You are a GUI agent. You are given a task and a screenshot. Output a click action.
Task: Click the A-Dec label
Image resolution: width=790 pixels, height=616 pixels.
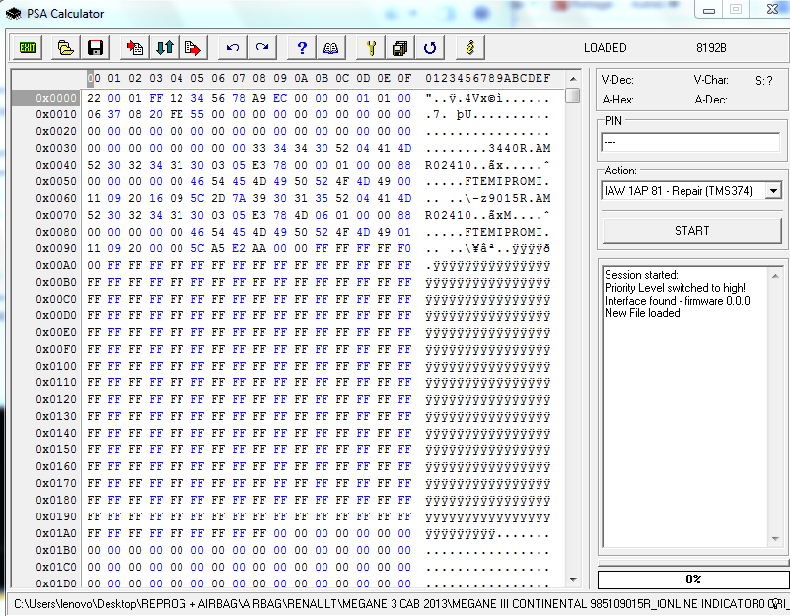pyautogui.click(x=711, y=100)
